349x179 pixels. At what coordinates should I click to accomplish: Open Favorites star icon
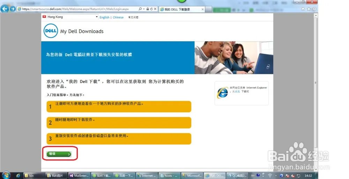(309, 9)
